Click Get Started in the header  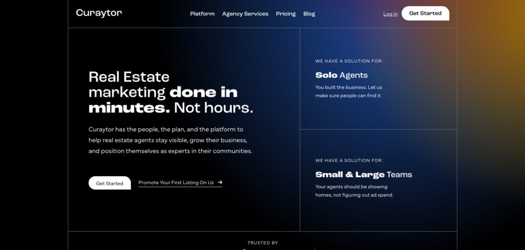[x=425, y=13]
